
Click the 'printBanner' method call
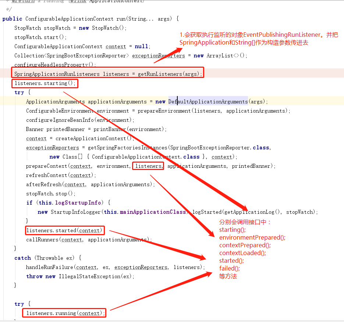[x=110, y=129]
